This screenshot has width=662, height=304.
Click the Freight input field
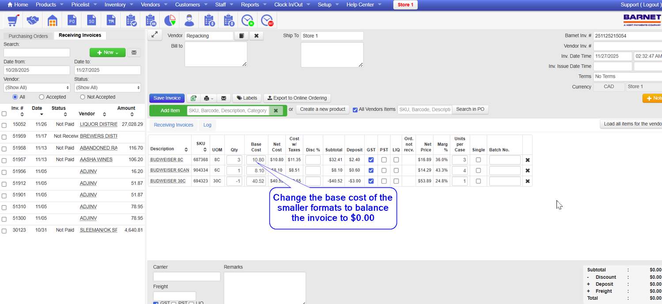point(174,296)
